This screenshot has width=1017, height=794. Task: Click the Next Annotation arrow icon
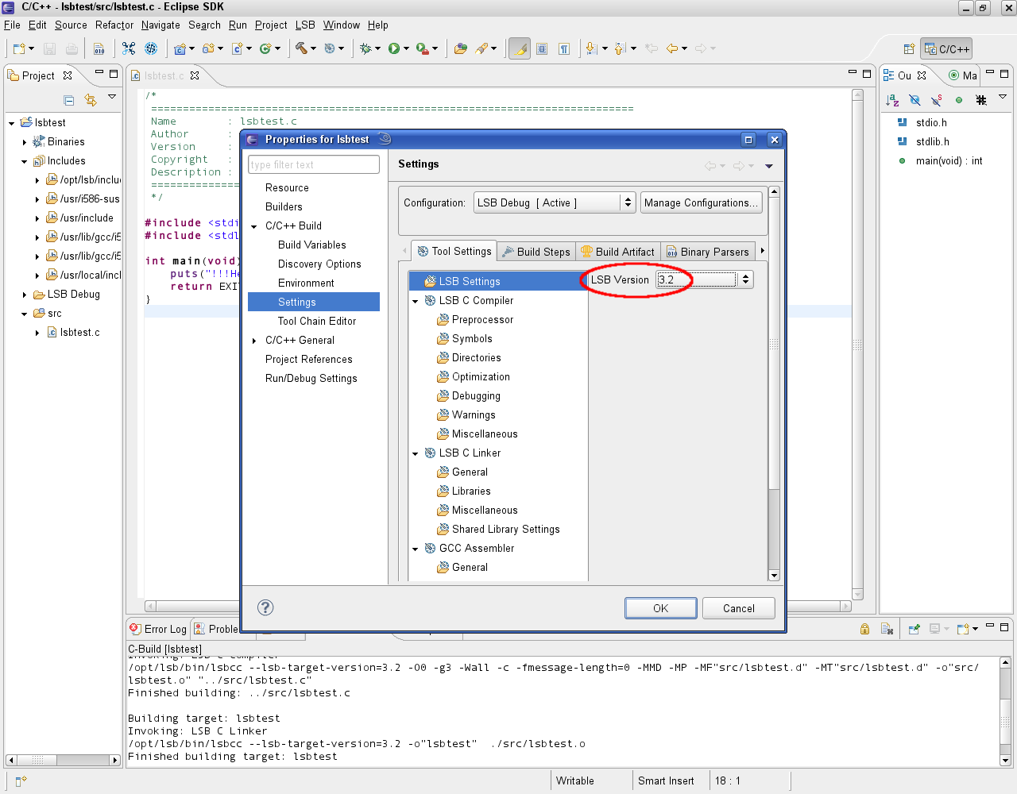click(x=590, y=48)
